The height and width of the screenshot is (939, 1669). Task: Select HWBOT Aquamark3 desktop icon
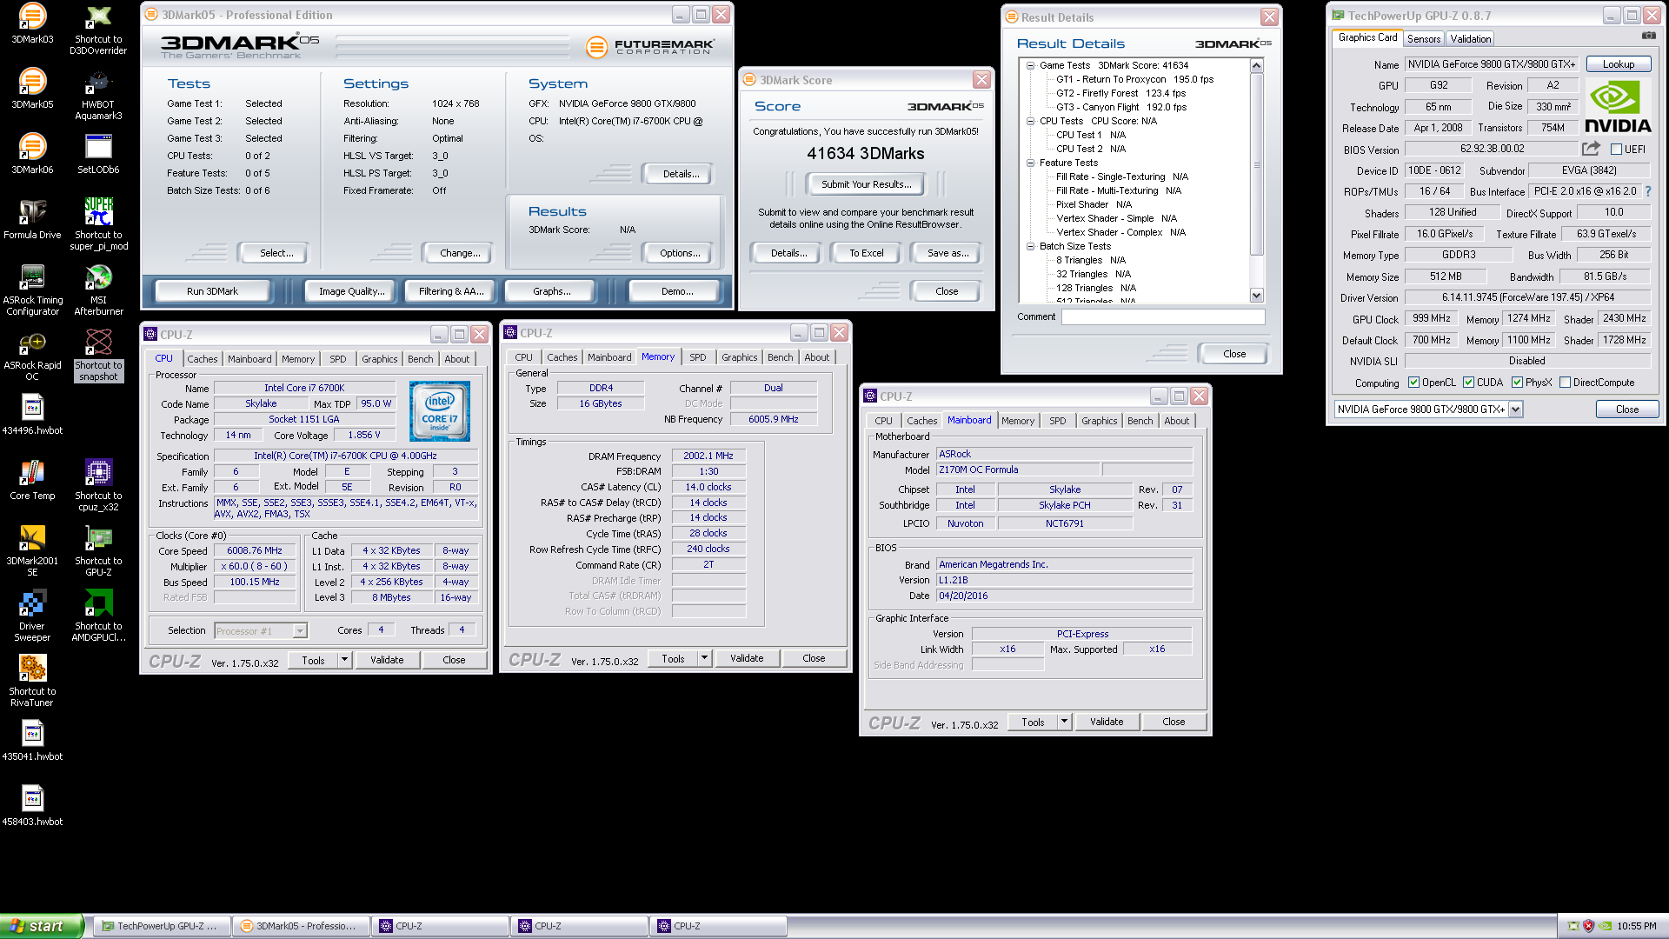tap(98, 94)
